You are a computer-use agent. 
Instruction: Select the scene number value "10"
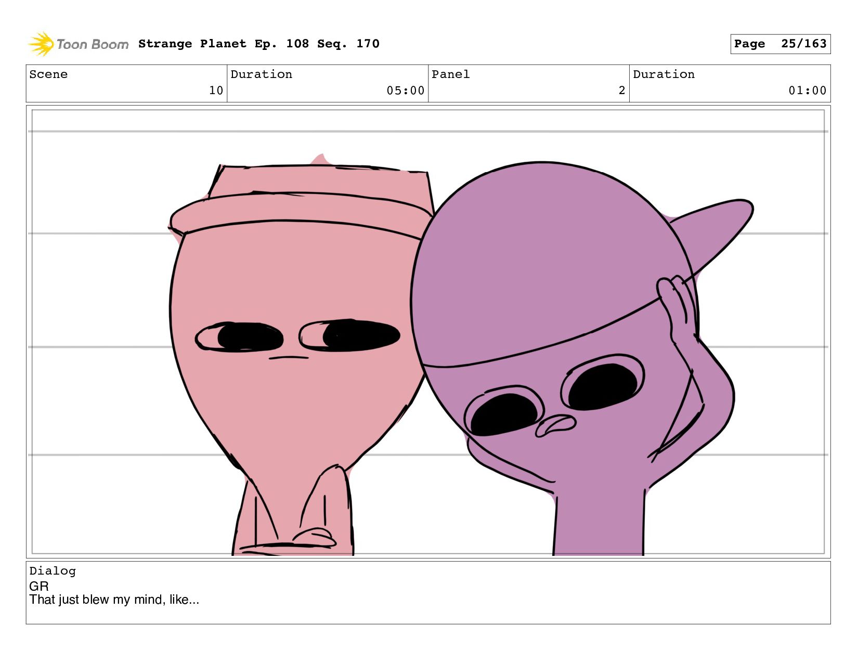tap(216, 90)
